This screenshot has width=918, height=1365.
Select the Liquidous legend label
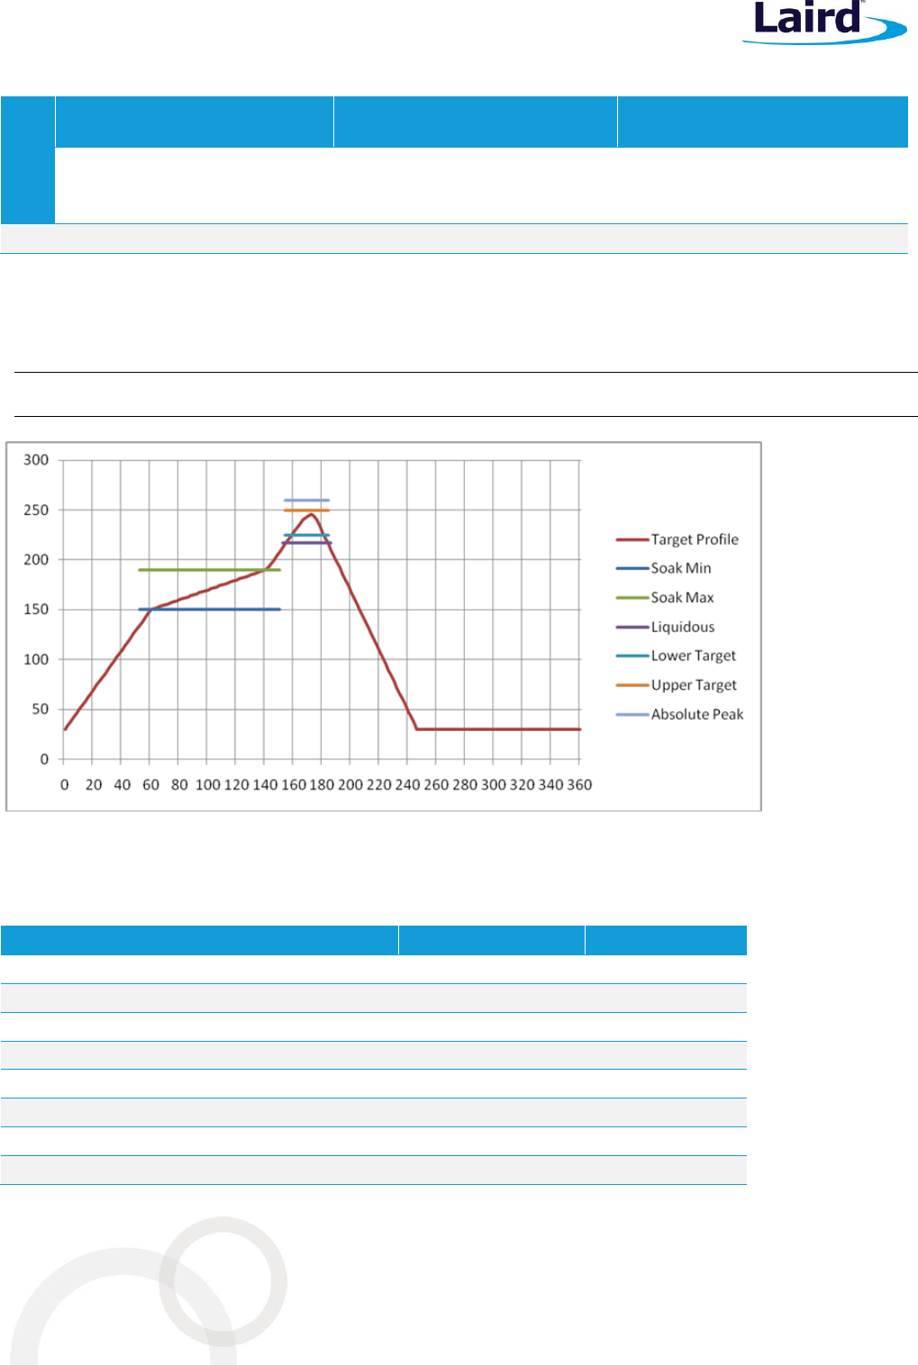pos(683,627)
